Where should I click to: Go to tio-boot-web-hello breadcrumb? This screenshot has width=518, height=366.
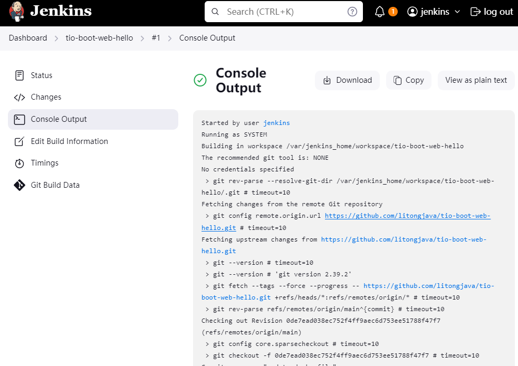click(99, 38)
